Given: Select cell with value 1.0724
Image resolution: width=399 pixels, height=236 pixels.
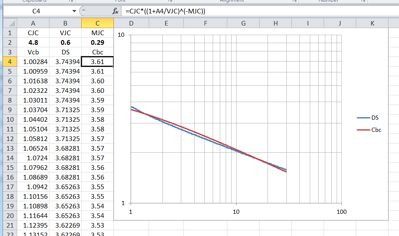Looking at the screenshot, I should [x=33, y=158].
